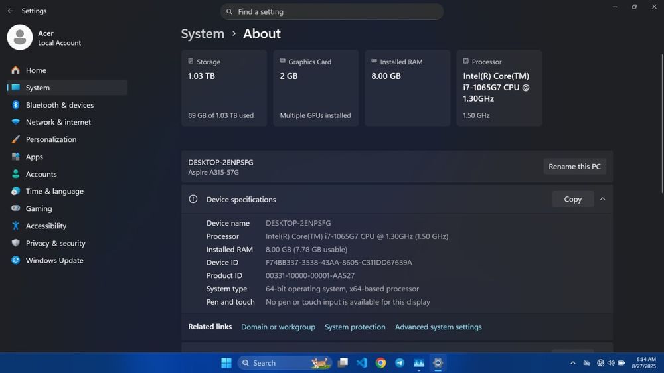Collapse the Device specifications section
Screen dimensions: 664x373
click(x=603, y=199)
